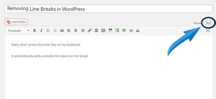Insert a numbered list
The width and height of the screenshot is (216, 99).
[x=55, y=31]
